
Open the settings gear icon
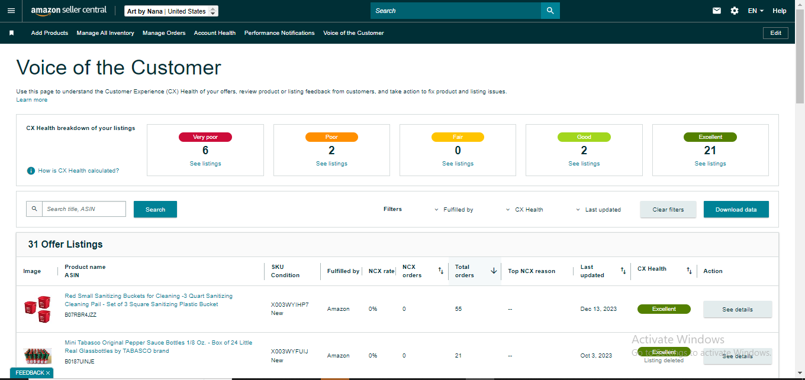pyautogui.click(x=735, y=11)
